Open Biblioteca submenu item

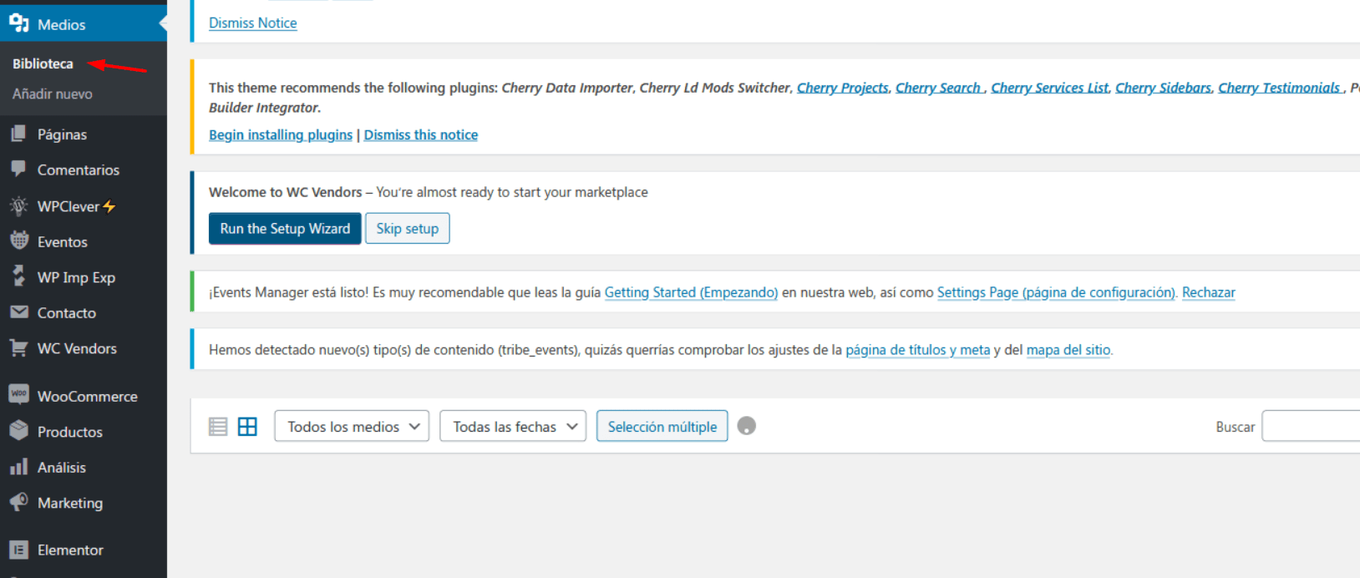pyautogui.click(x=43, y=63)
